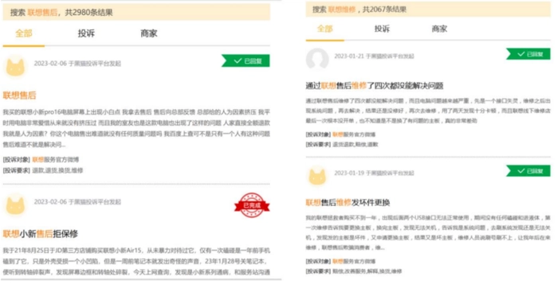Click cat avatar beside the 联想售后 complaint

tap(15, 66)
